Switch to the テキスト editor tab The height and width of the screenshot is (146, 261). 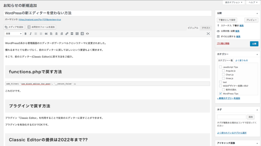point(206,28)
